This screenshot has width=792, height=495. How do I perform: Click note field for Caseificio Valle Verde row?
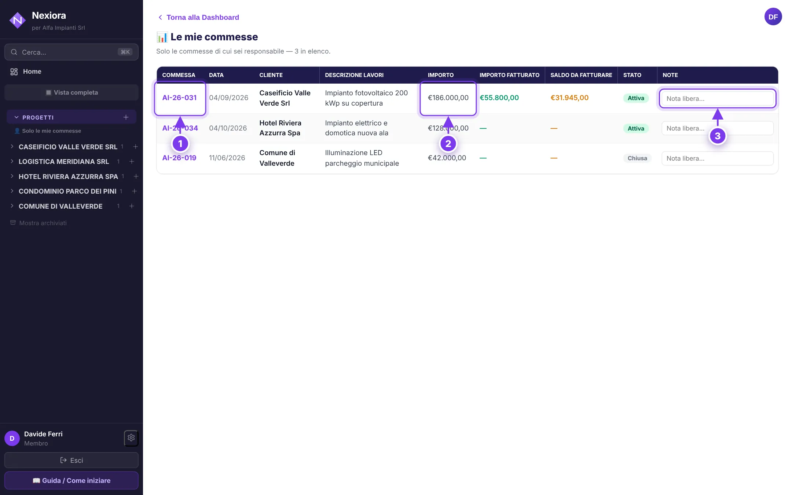point(718,99)
